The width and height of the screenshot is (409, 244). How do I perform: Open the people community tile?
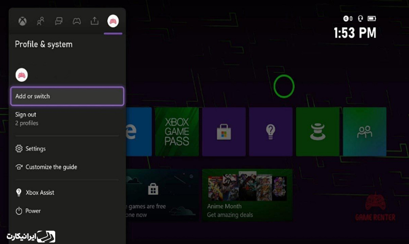pos(365,131)
